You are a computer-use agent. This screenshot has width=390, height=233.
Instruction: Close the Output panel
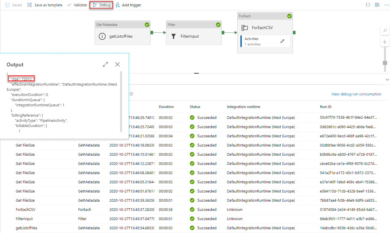(117, 64)
